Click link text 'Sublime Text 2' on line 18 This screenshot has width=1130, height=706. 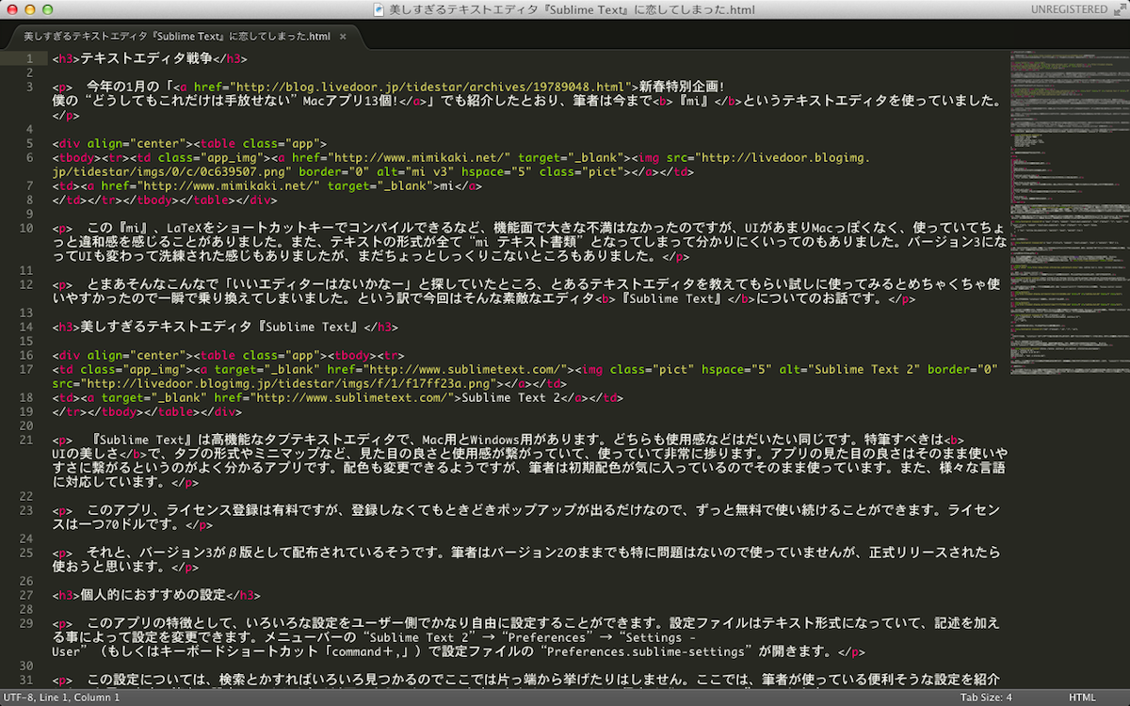point(509,397)
